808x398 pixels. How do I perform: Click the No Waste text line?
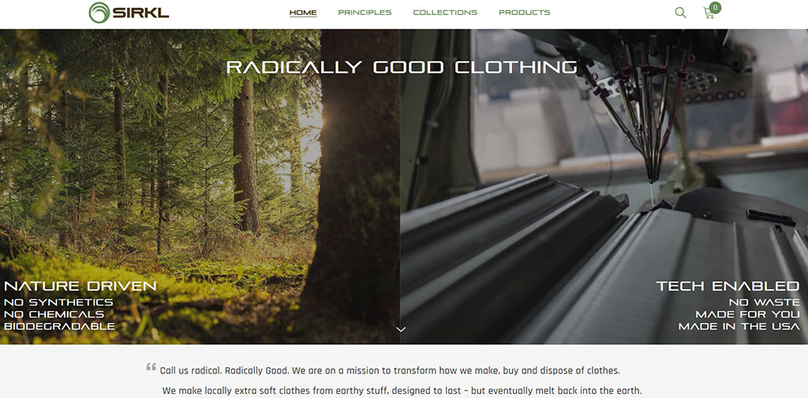(x=764, y=302)
